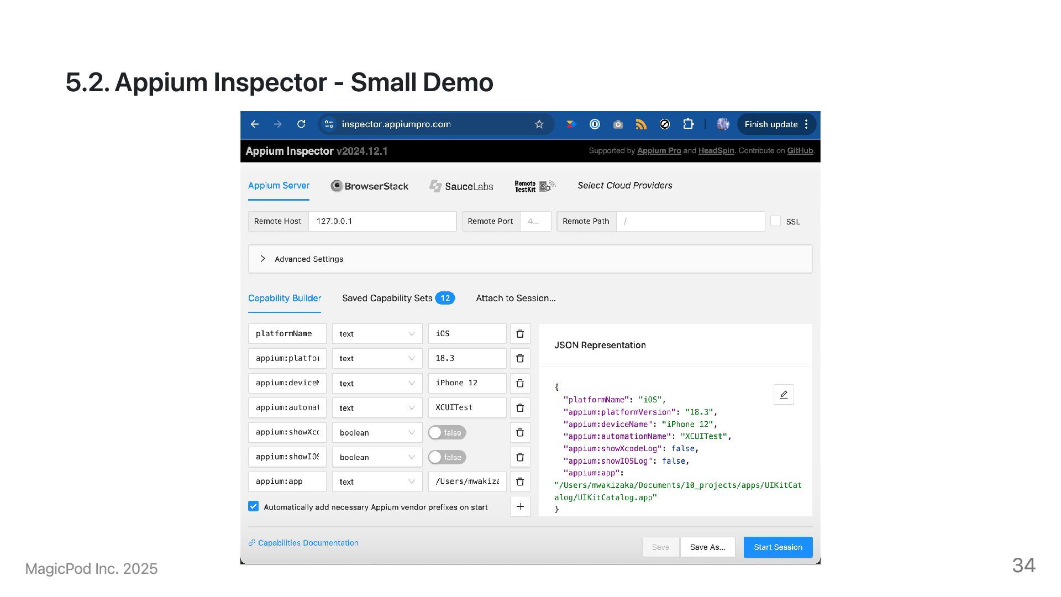Click the edit JSON pencil icon
Image resolution: width=1061 pixels, height=597 pixels.
[x=783, y=395]
